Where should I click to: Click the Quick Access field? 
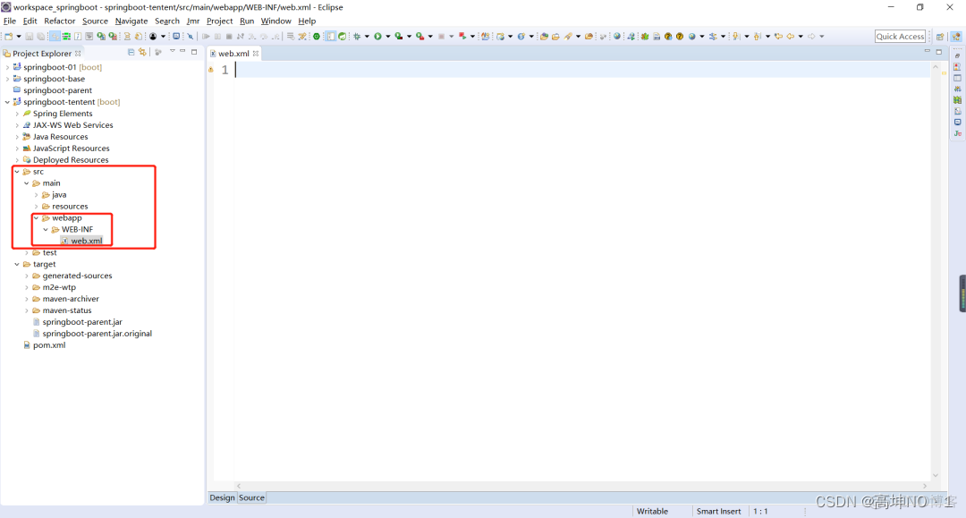coord(900,37)
